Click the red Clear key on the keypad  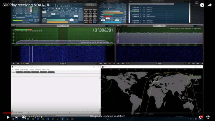point(90,22)
